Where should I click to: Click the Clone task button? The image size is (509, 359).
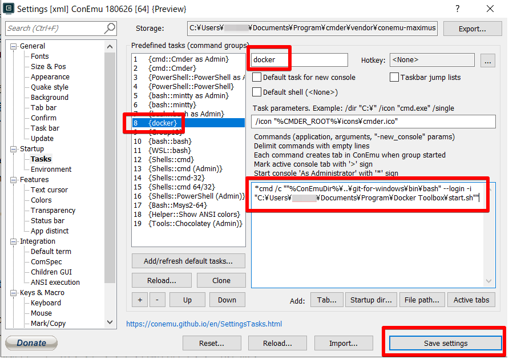(x=221, y=280)
